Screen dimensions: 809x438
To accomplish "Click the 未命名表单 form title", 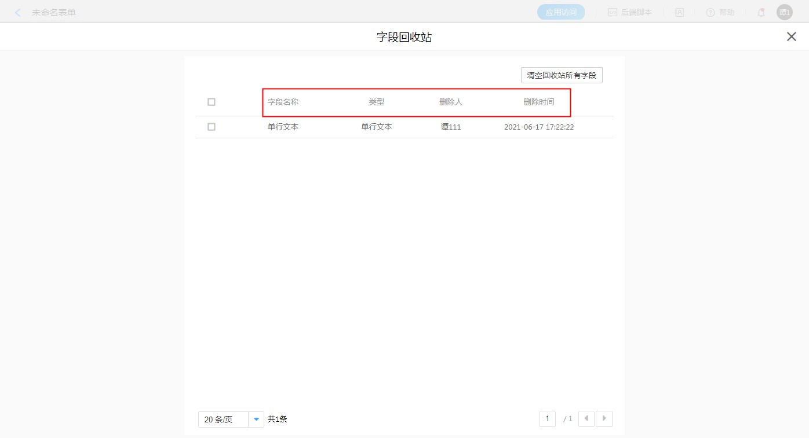I will (54, 12).
